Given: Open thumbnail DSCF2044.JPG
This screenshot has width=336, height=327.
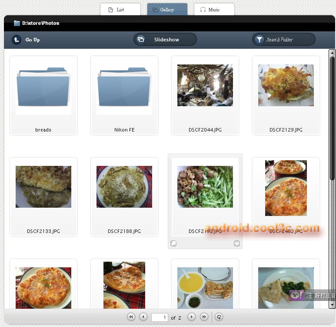Looking at the screenshot, I should 205,85.
